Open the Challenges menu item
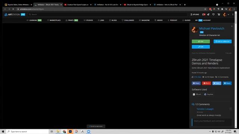 pyautogui.click(x=128, y=20)
